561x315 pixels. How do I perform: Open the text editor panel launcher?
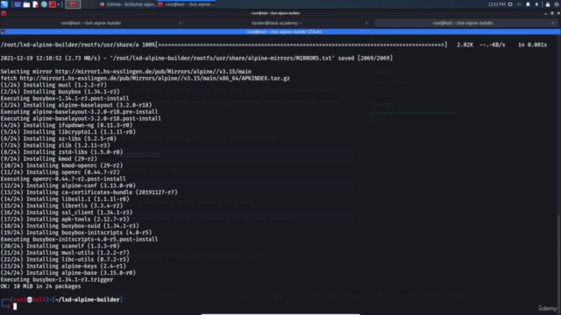point(35,4)
